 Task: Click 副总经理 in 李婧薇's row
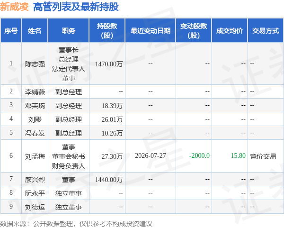[x=69, y=92]
